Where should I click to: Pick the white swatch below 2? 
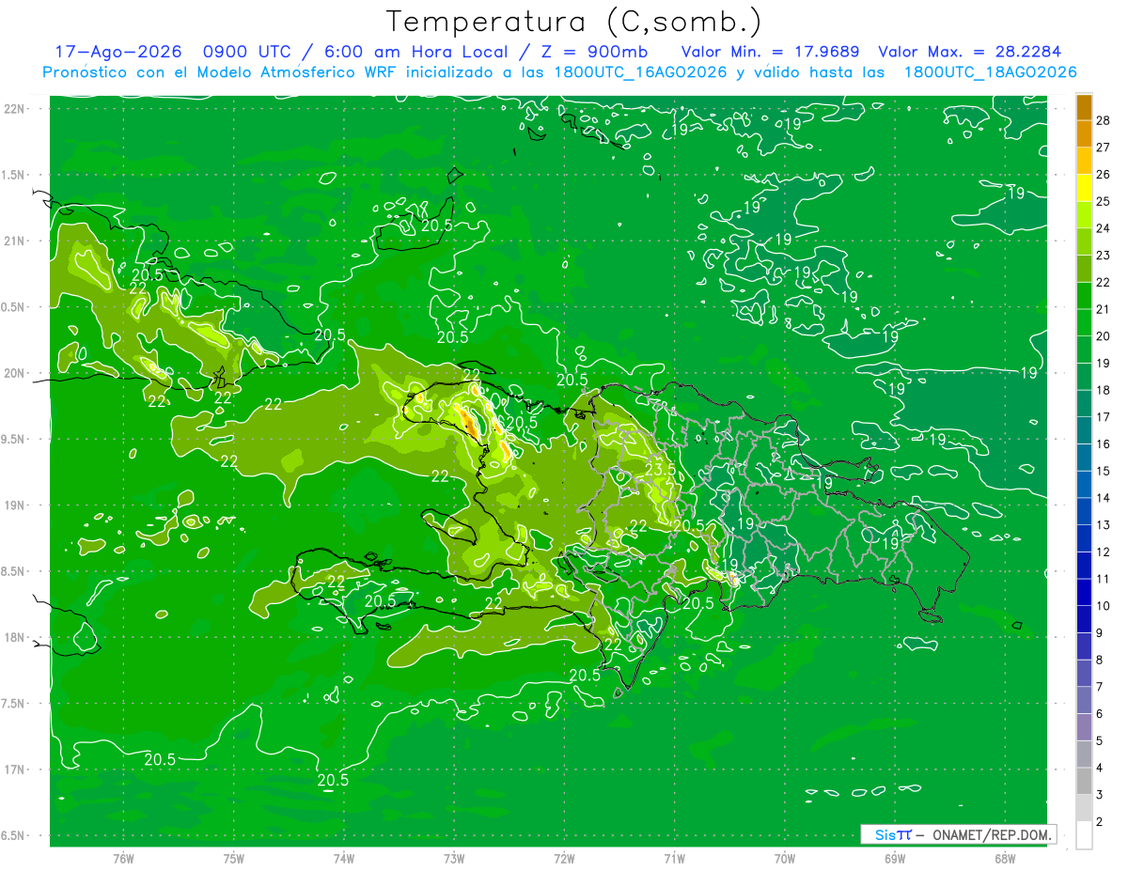(1085, 834)
